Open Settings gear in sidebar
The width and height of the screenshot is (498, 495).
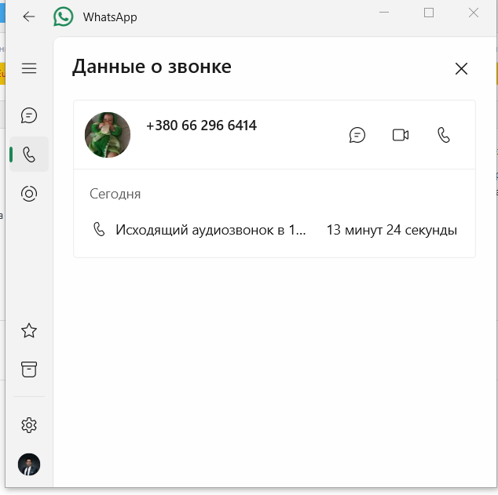29,425
